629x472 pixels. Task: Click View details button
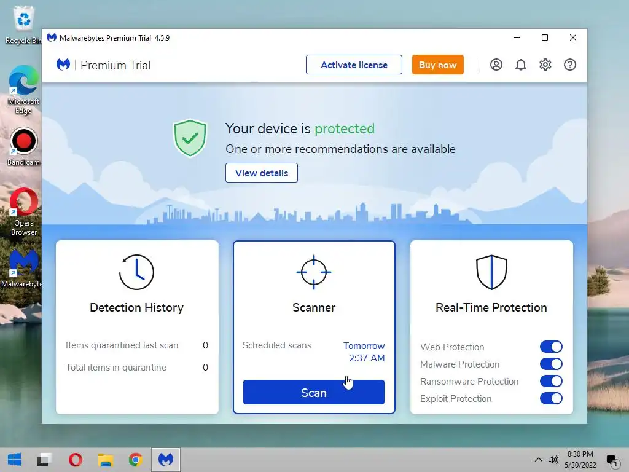pos(262,173)
